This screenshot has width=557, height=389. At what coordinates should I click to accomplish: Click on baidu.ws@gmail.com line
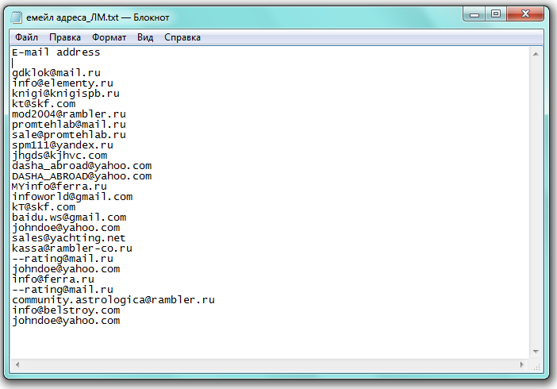pyautogui.click(x=69, y=218)
